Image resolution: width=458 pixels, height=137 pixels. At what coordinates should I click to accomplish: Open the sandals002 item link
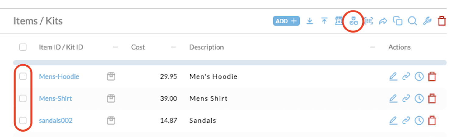click(56, 121)
